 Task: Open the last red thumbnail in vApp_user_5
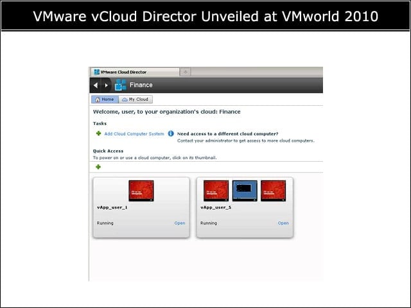(274, 191)
